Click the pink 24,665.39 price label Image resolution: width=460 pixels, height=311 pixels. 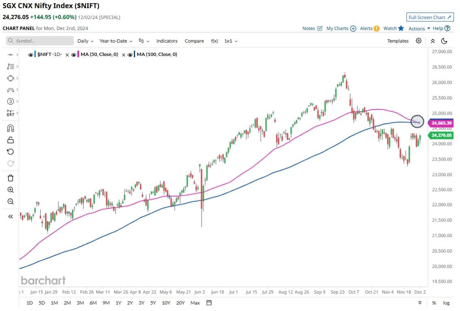pos(441,123)
